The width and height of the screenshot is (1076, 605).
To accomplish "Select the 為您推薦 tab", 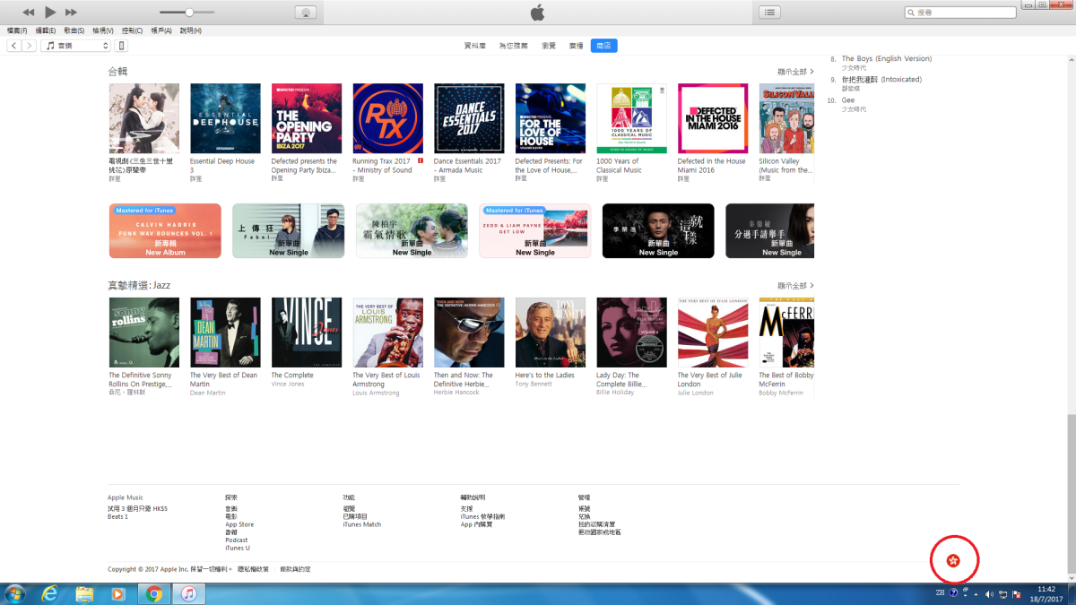I will (x=514, y=46).
